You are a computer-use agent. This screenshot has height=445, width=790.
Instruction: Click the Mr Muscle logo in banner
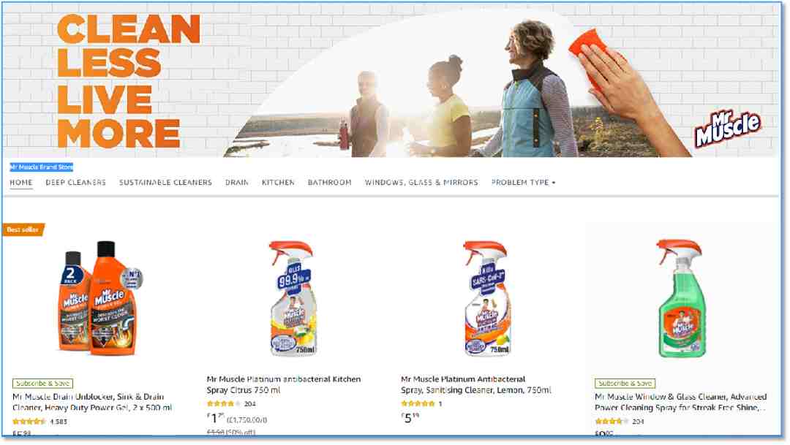(728, 129)
